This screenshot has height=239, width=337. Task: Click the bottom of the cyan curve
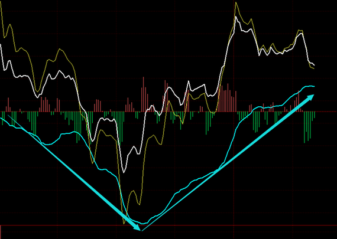click(x=143, y=224)
